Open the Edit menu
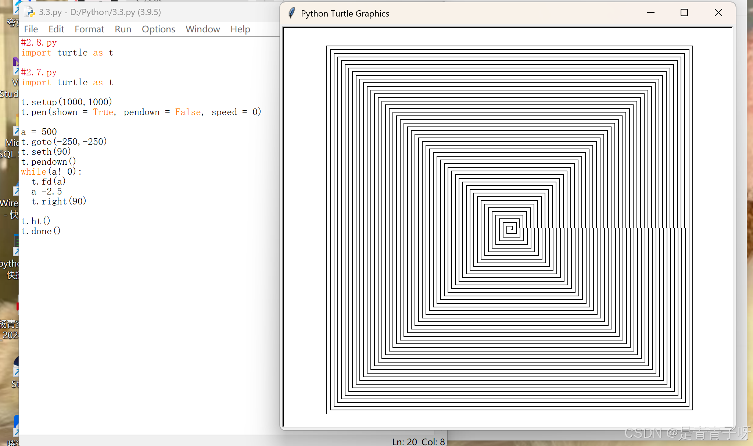Image resolution: width=753 pixels, height=446 pixels. tap(56, 29)
